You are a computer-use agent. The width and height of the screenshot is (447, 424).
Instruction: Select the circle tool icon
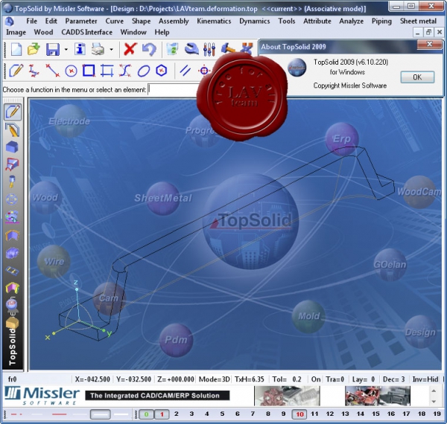click(x=71, y=71)
